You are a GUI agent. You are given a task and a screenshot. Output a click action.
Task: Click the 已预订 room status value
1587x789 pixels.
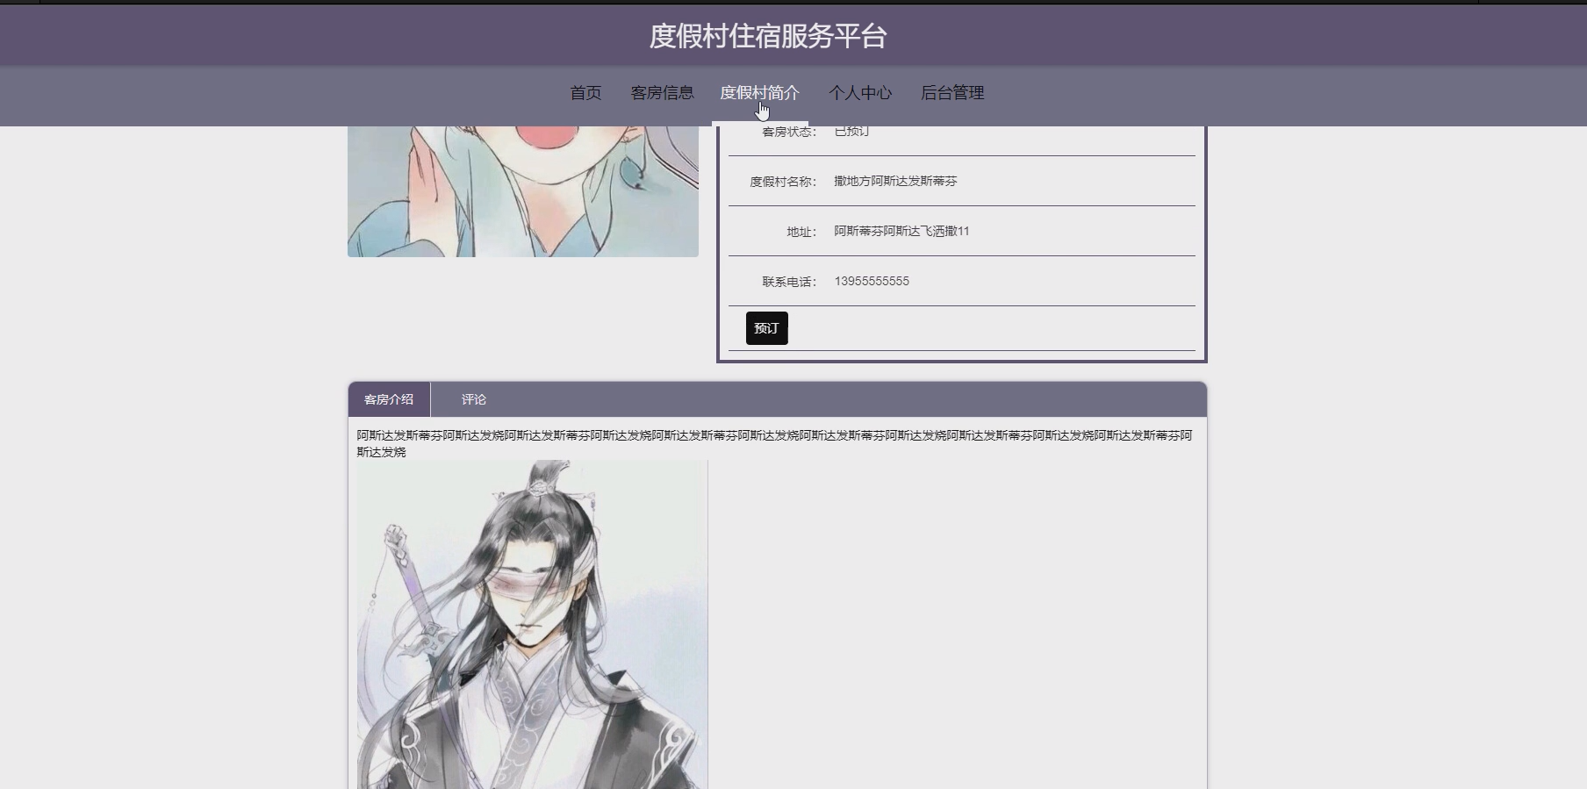(851, 131)
